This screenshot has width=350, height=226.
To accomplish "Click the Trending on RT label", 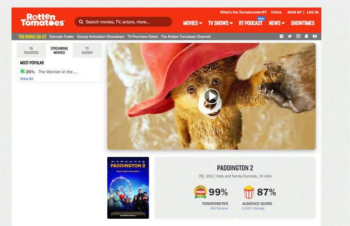I will [32, 37].
